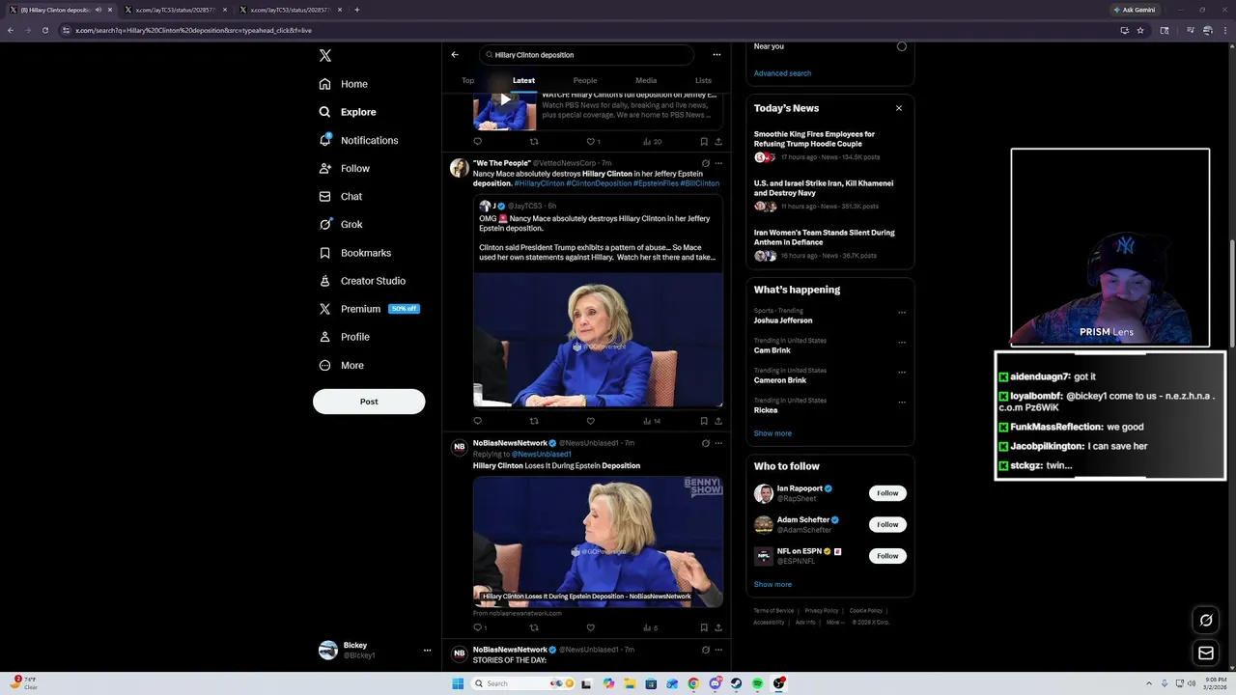Screen dimensions: 1236x695
Task: Reply to the "We The People" post
Action: click(477, 421)
